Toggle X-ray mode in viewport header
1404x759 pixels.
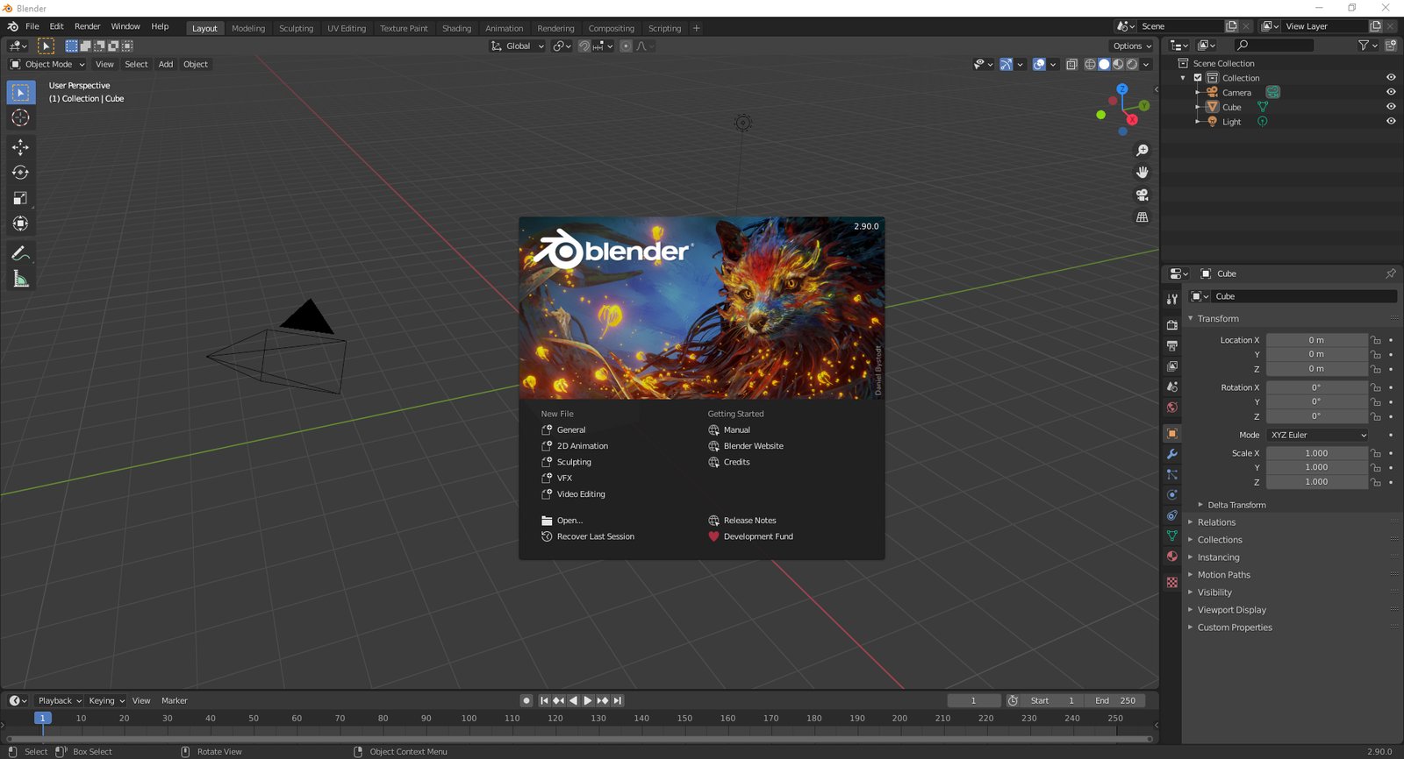(x=1071, y=64)
